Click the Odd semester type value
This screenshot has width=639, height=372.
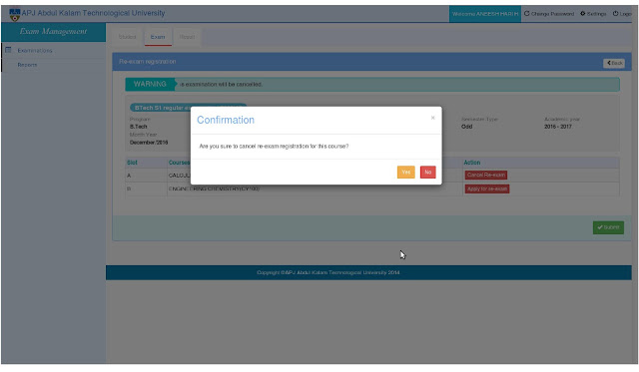pyautogui.click(x=466, y=127)
